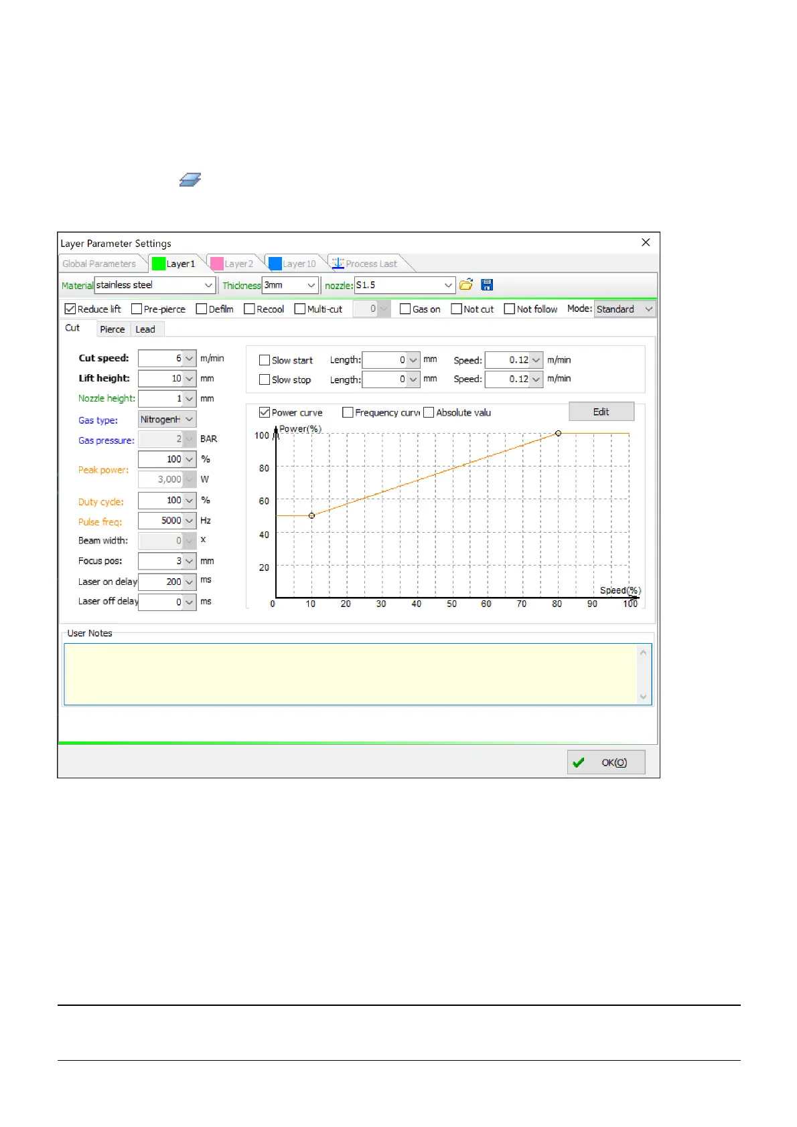This screenshot has width=797, height=1127.
Task: Expand the Thickness dropdown list
Action: point(311,285)
